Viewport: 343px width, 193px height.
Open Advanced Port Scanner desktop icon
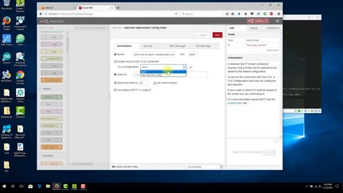tap(20, 59)
